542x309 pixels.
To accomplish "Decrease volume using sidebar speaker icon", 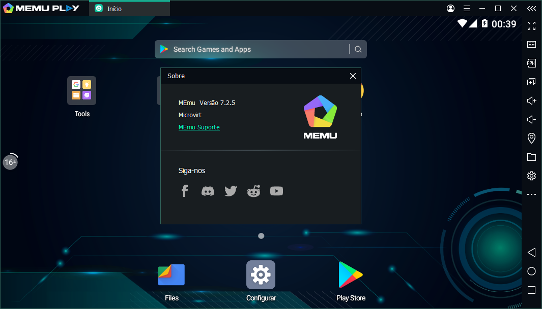I will tap(531, 119).
